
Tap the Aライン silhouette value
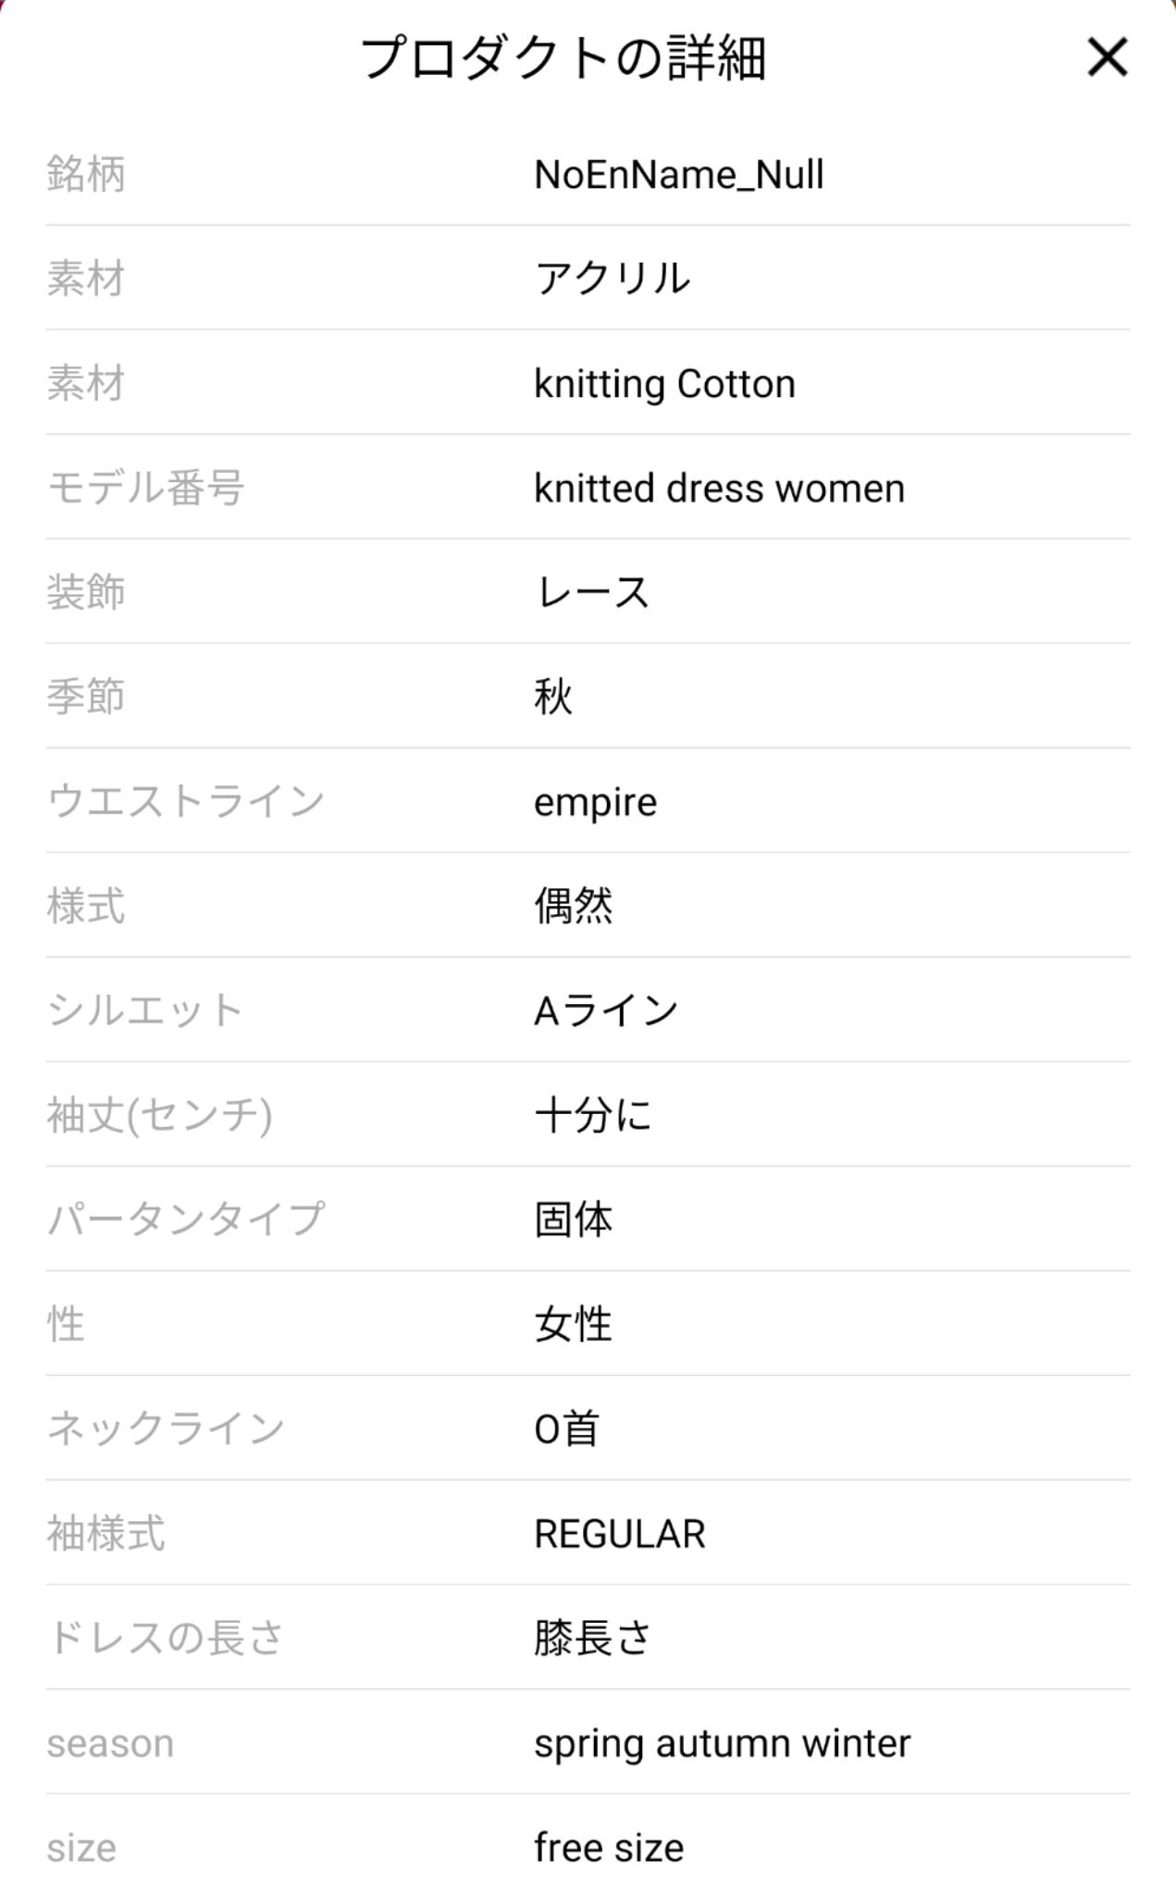tap(606, 1010)
